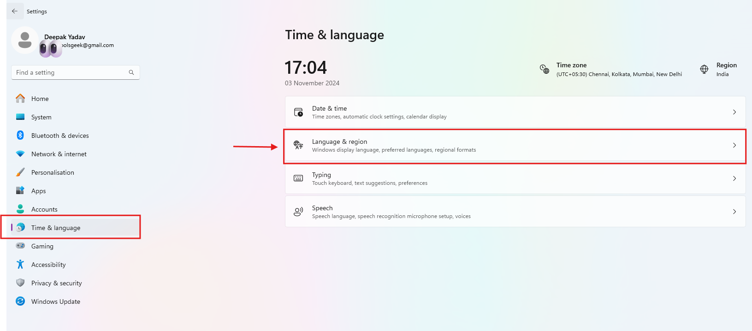Go to System settings
The image size is (752, 331).
(x=76, y=117)
